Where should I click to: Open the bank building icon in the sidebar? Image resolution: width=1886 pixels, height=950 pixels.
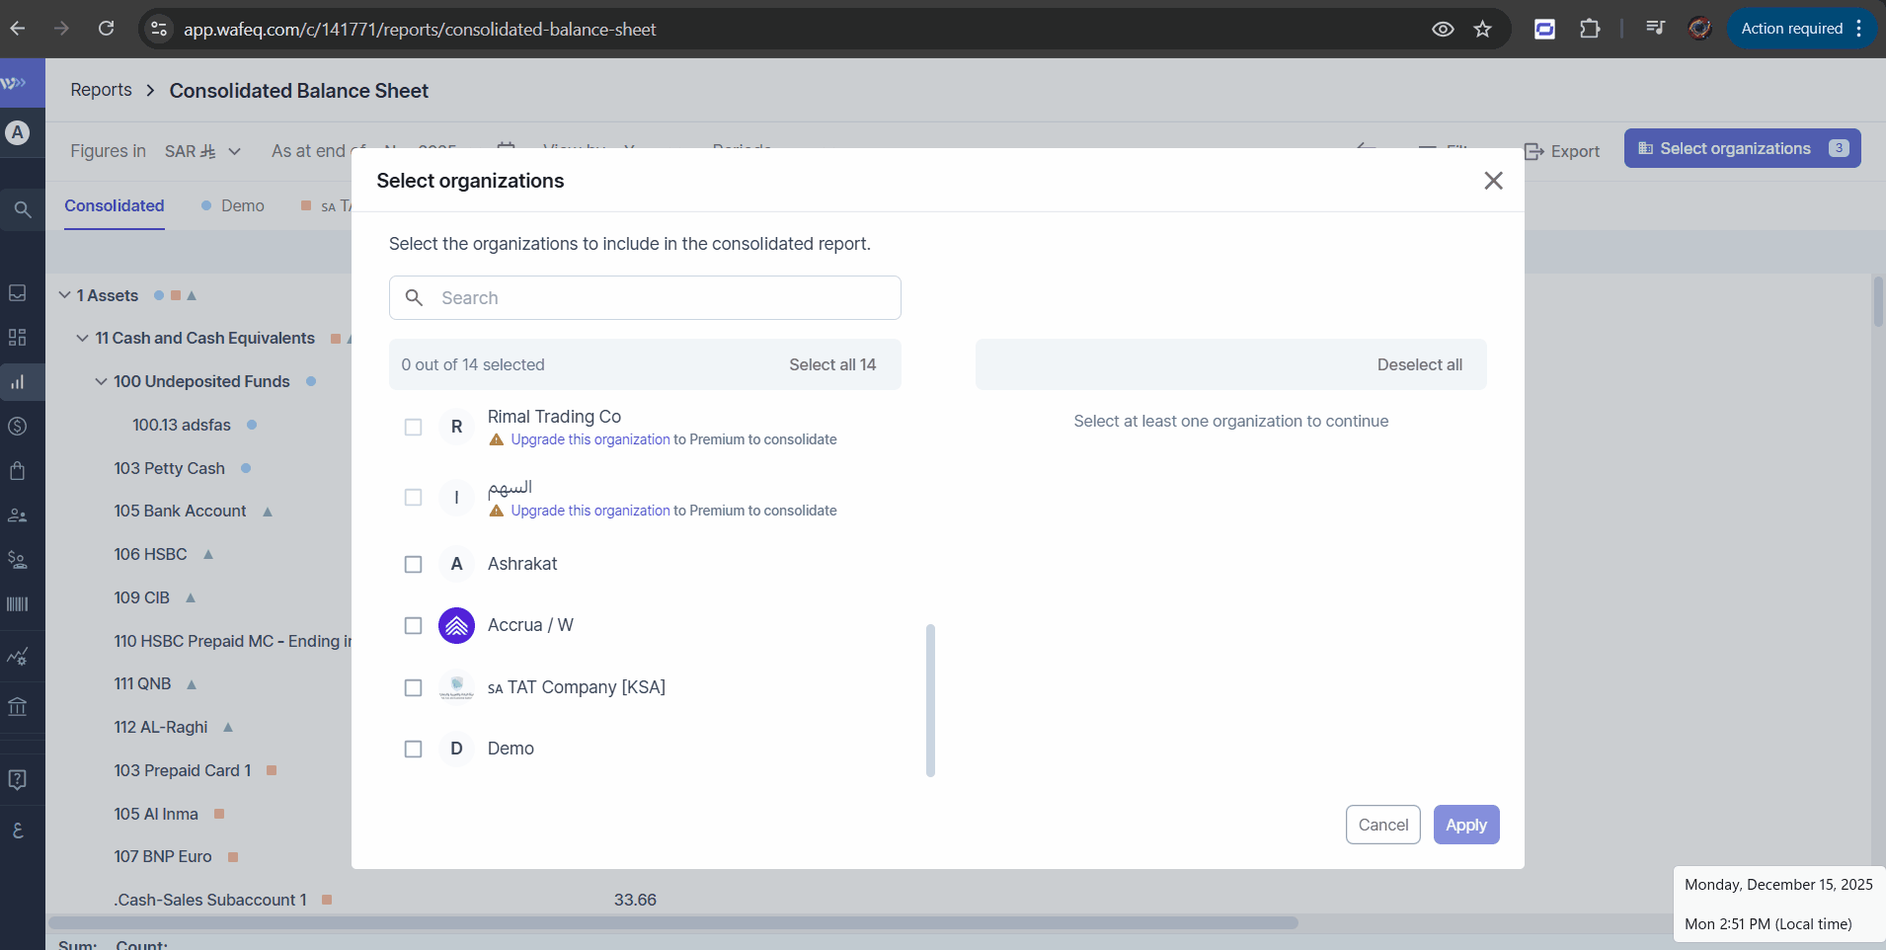pos(18,707)
